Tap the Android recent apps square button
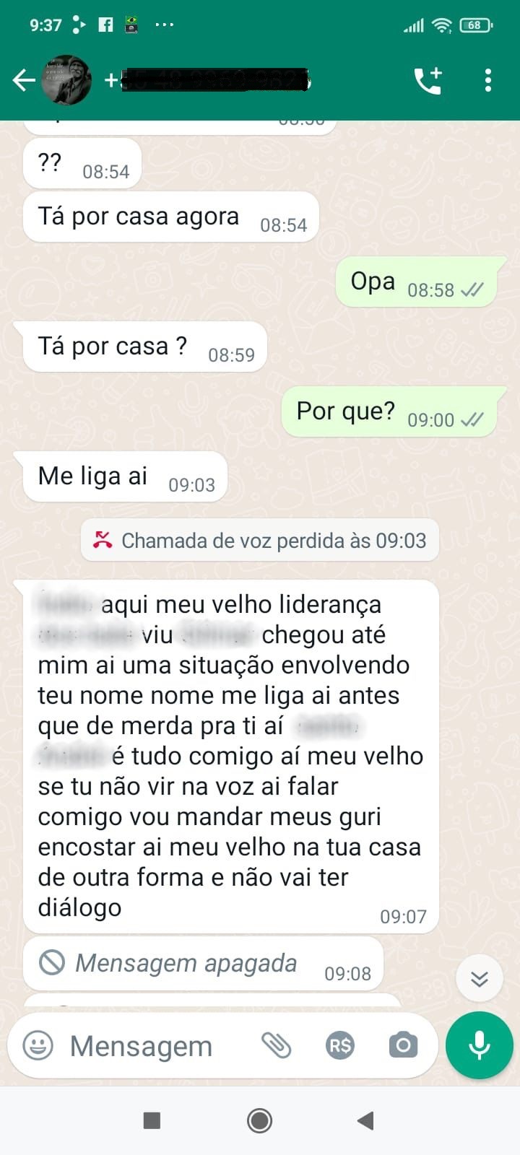Image resolution: width=520 pixels, height=1155 pixels. [x=152, y=1120]
